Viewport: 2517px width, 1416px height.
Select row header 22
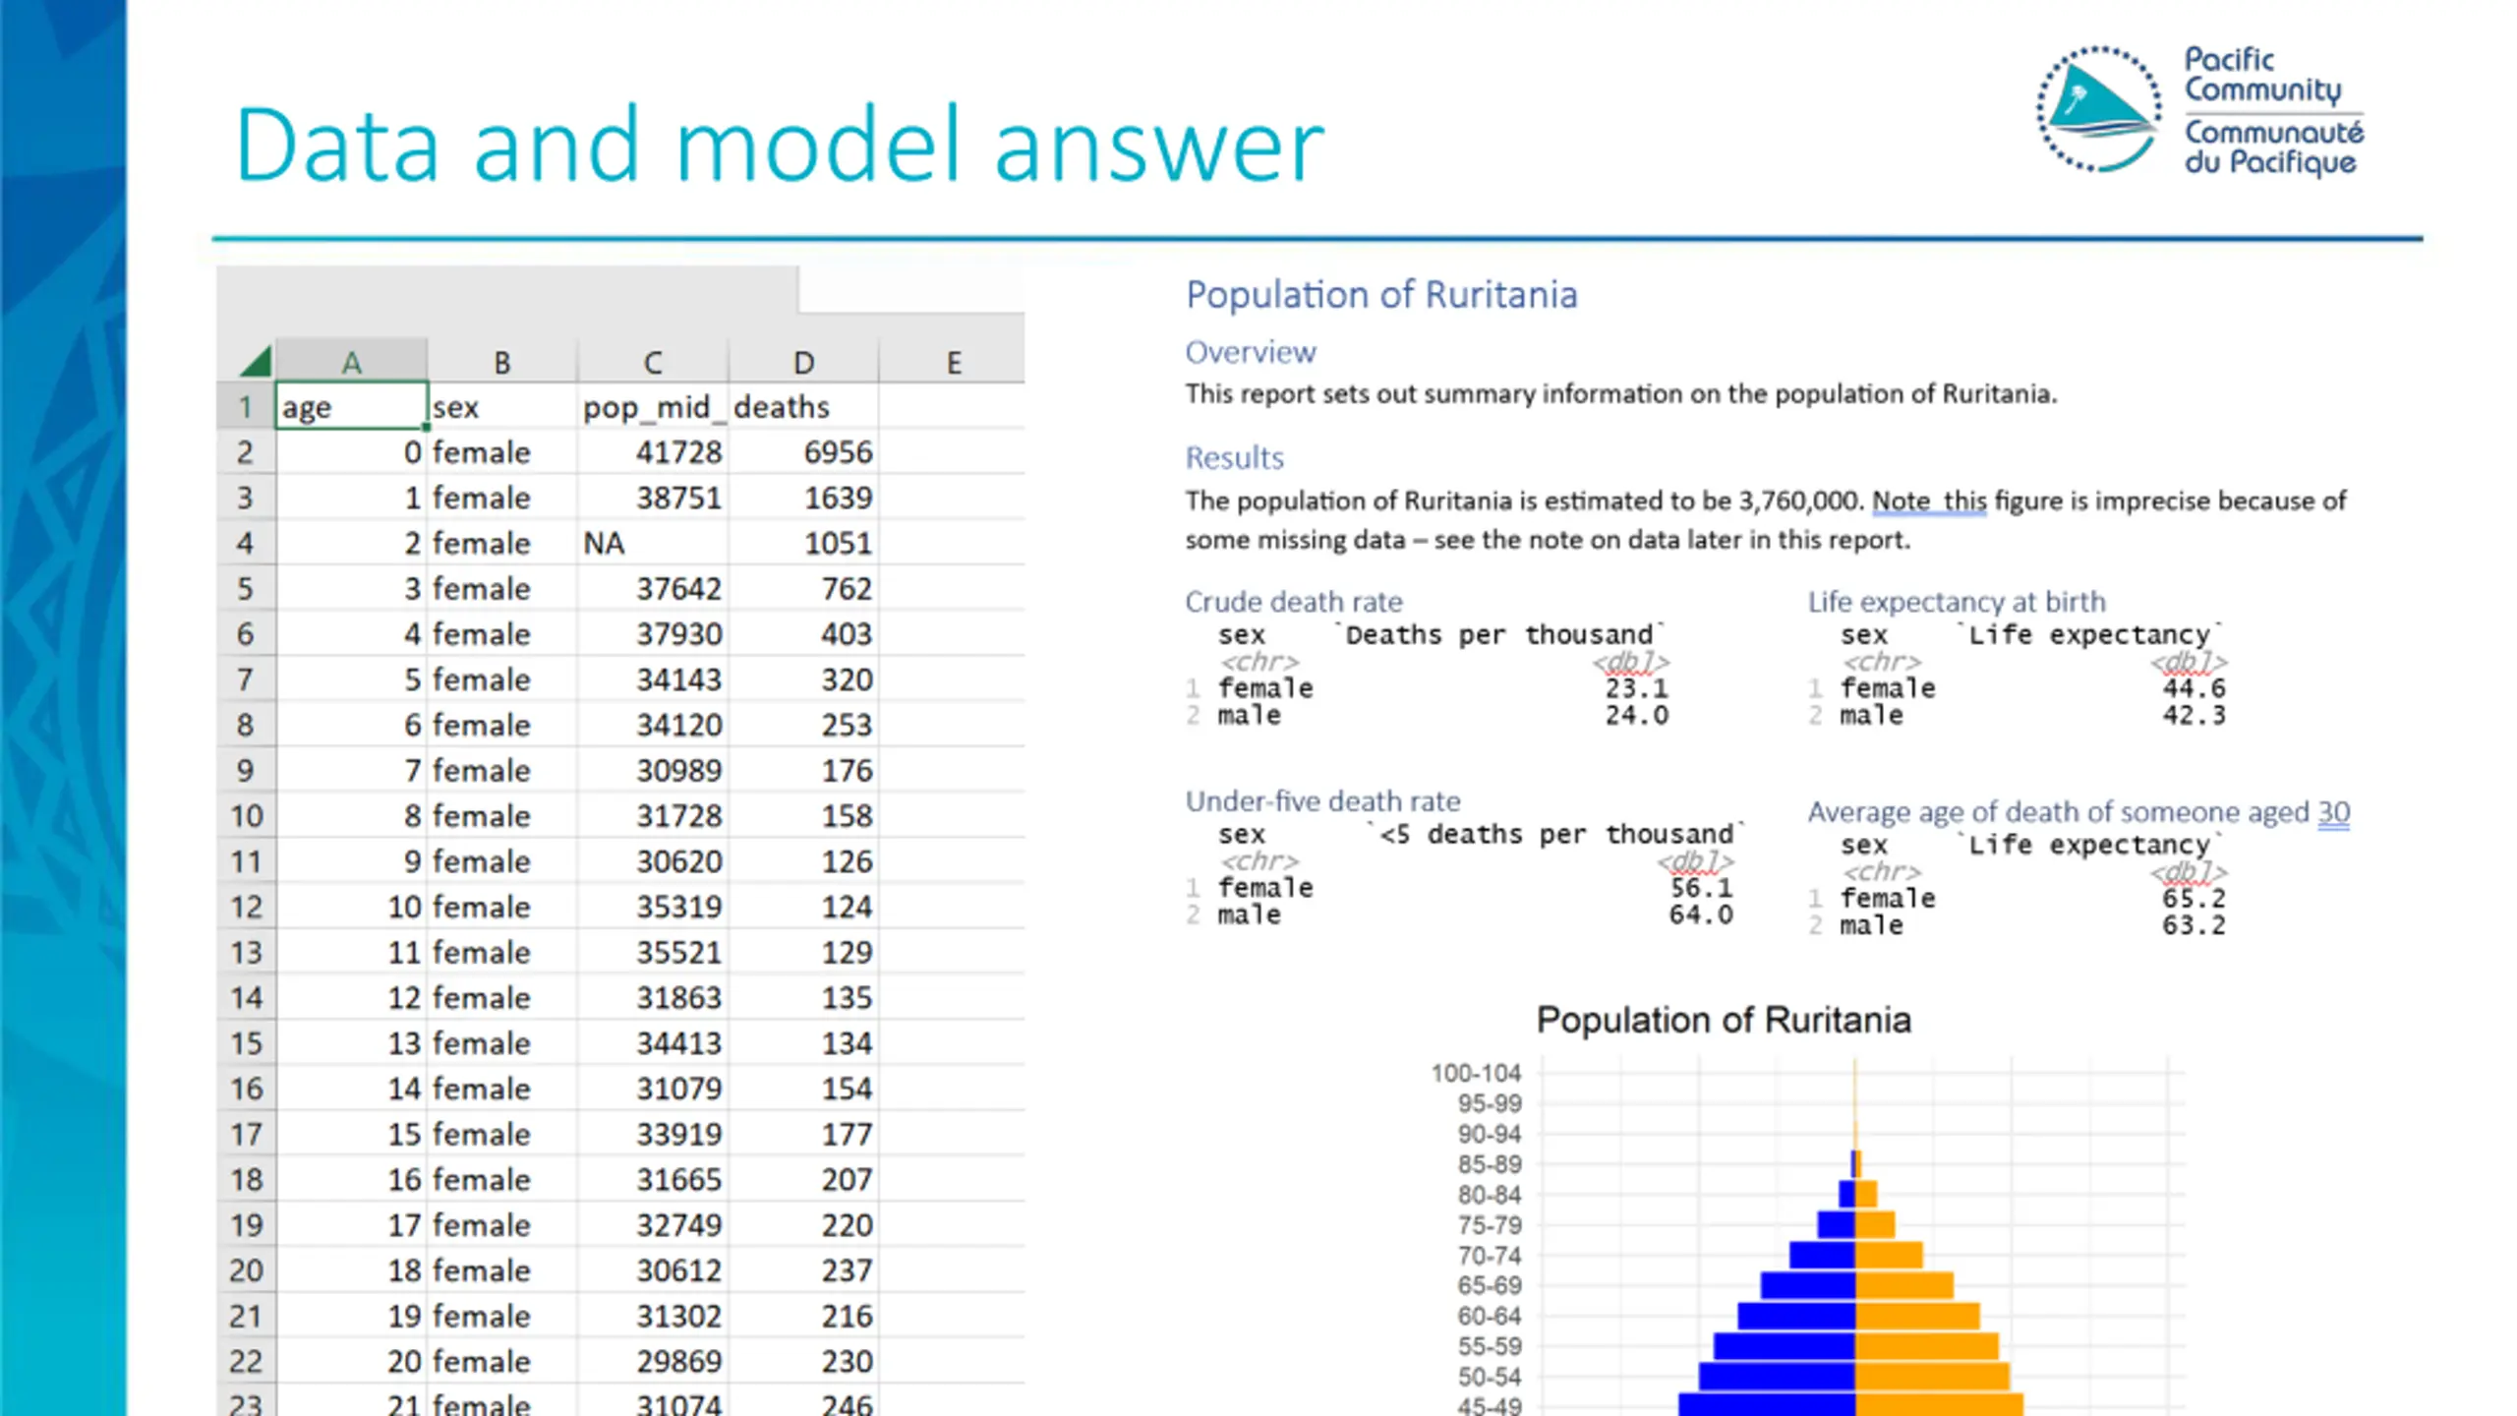pyautogui.click(x=246, y=1361)
